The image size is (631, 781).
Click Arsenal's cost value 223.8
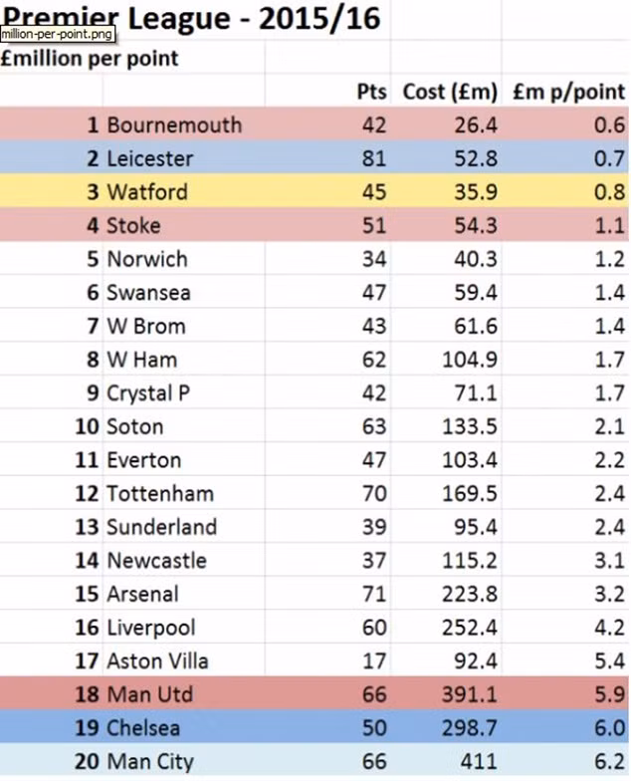pos(470,594)
